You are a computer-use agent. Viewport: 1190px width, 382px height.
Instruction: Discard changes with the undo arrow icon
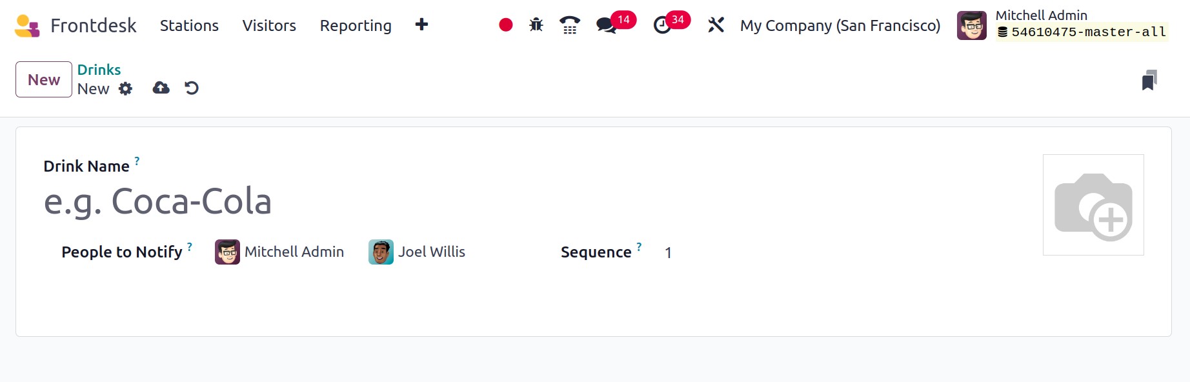coord(192,88)
